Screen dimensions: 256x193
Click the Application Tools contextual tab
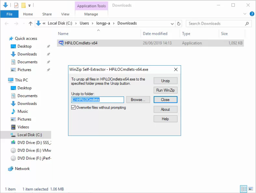click(x=91, y=6)
